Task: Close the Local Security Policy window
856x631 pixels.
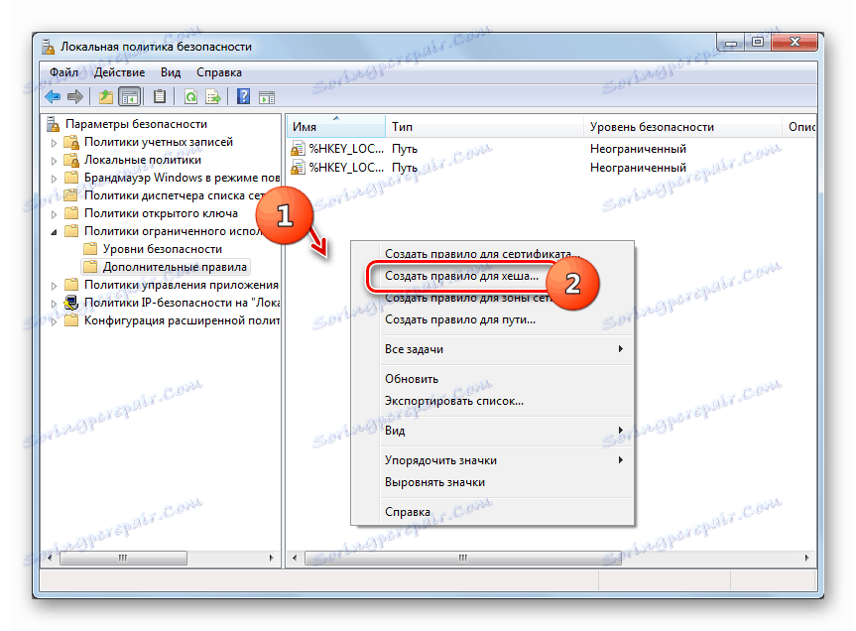Action: point(795,43)
